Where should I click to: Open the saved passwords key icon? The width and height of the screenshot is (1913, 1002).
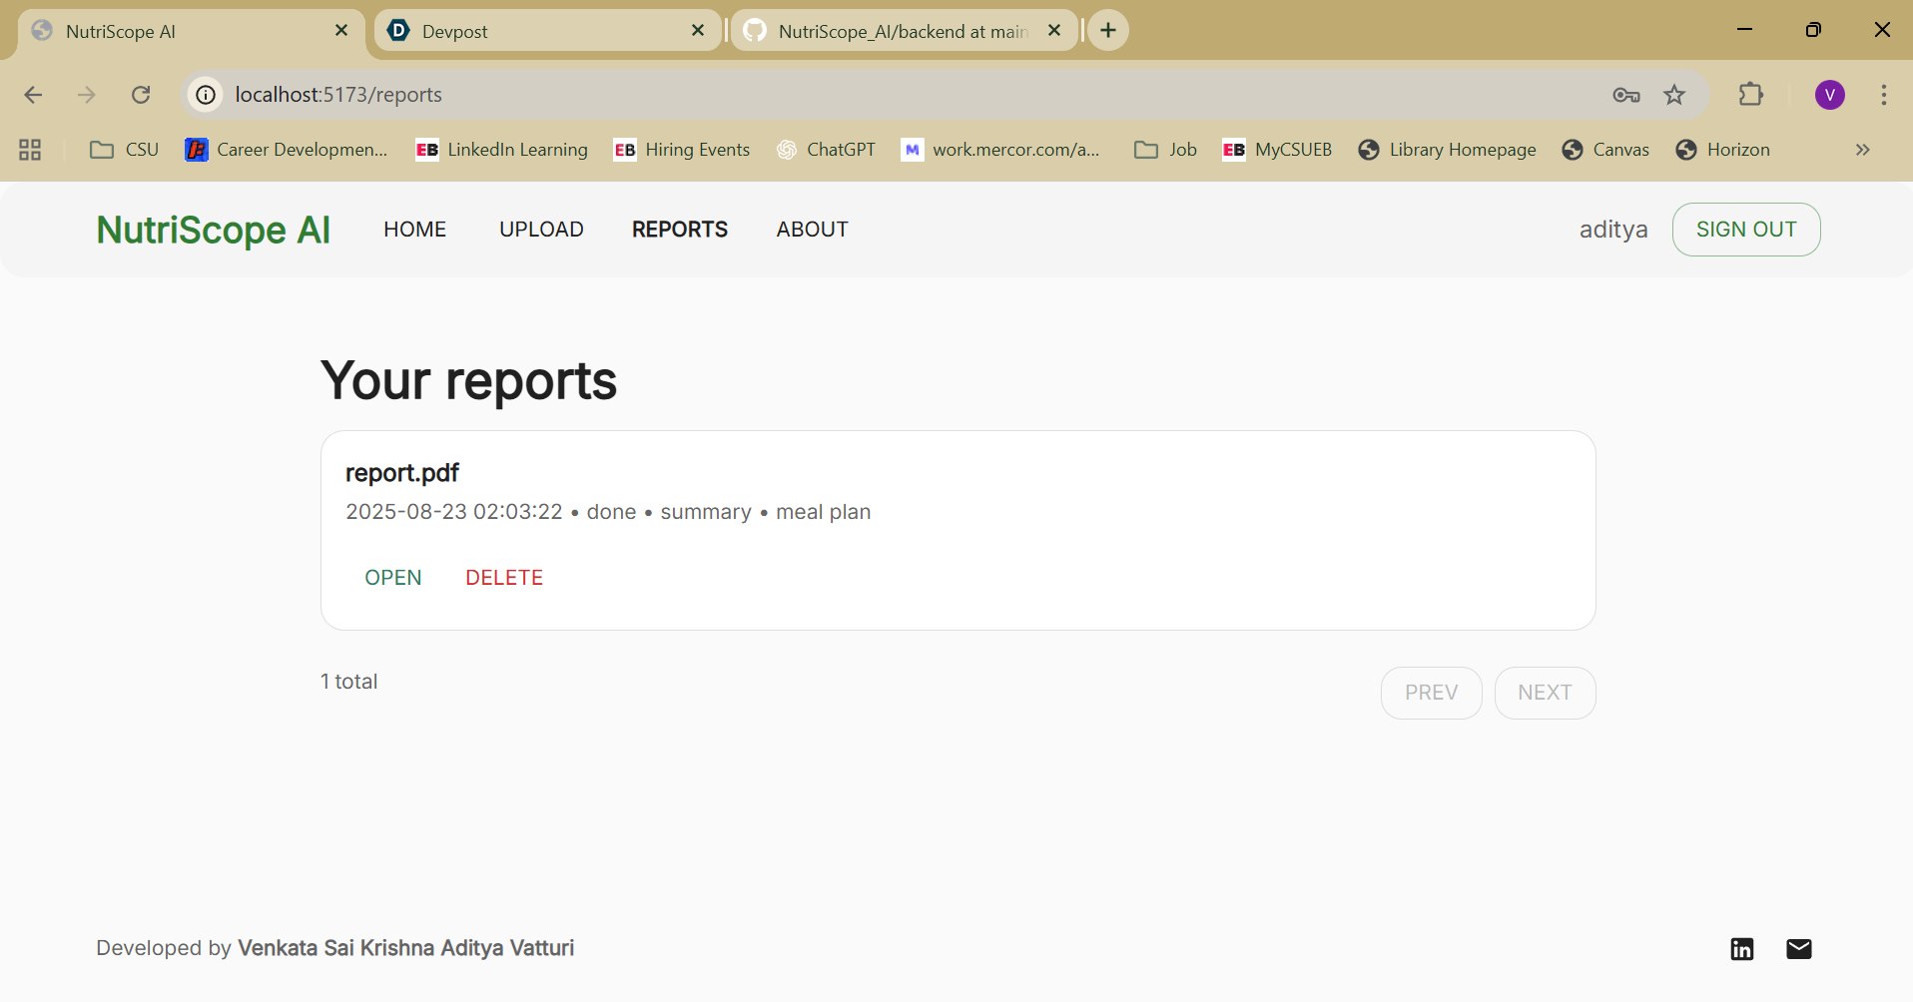point(1626,95)
